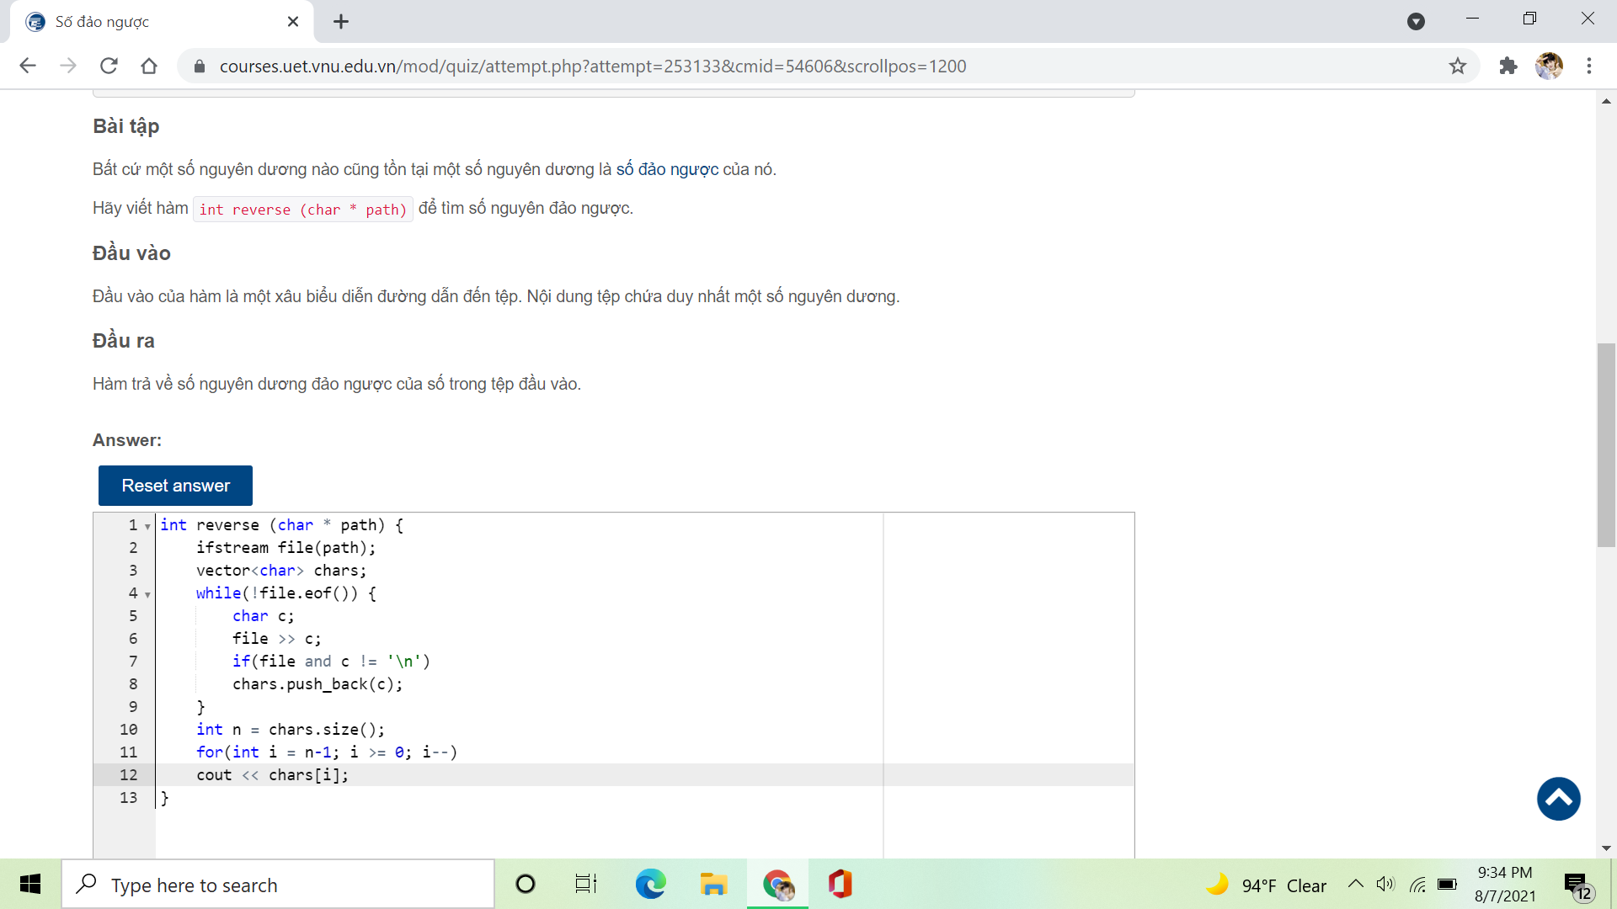The width and height of the screenshot is (1617, 909).
Task: Place cursor on 'cout << chars[i];' line
Action: (272, 775)
